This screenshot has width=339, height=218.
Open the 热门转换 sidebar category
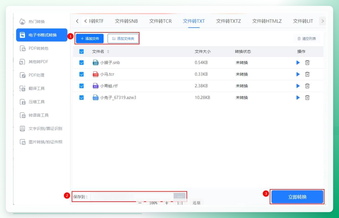point(32,22)
